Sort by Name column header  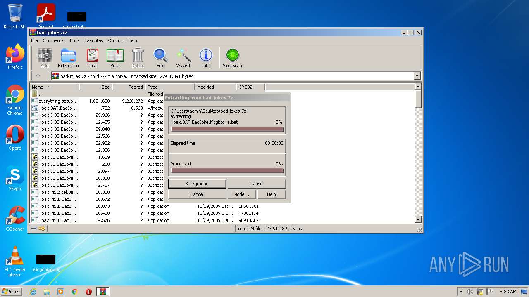pos(54,87)
